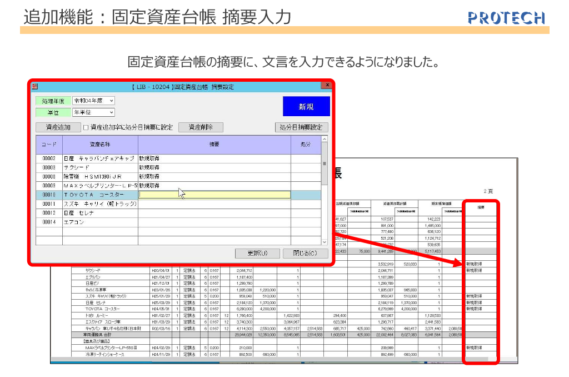Click the 摘要 column header in the grid
Viewport: 569px width, 377px height.
[x=214, y=145]
